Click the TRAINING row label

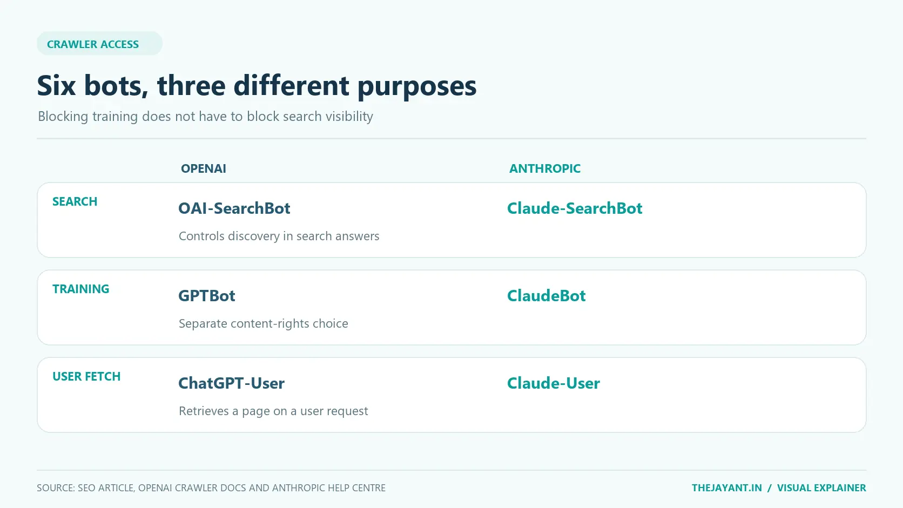tap(80, 289)
